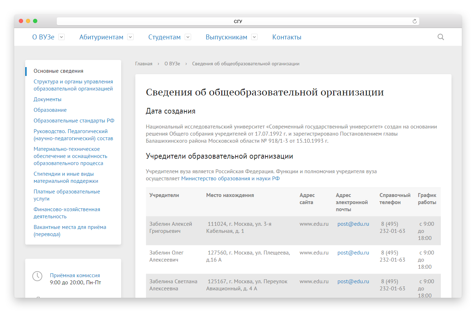476x312 pixels.
Task: Expand the Выпускникам dropdown arrow
Action: click(x=254, y=37)
